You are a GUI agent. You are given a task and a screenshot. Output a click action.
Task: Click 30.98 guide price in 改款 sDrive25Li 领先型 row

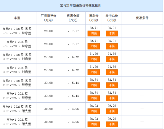click(49, 109)
